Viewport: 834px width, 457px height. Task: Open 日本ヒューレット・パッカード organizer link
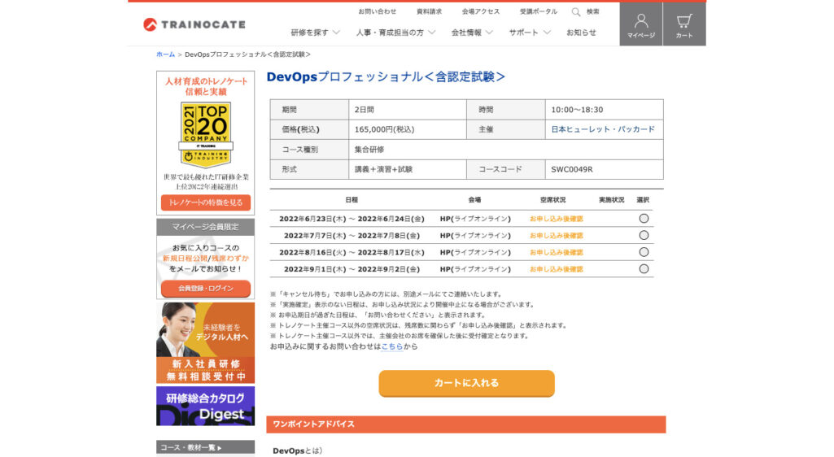(x=603, y=129)
